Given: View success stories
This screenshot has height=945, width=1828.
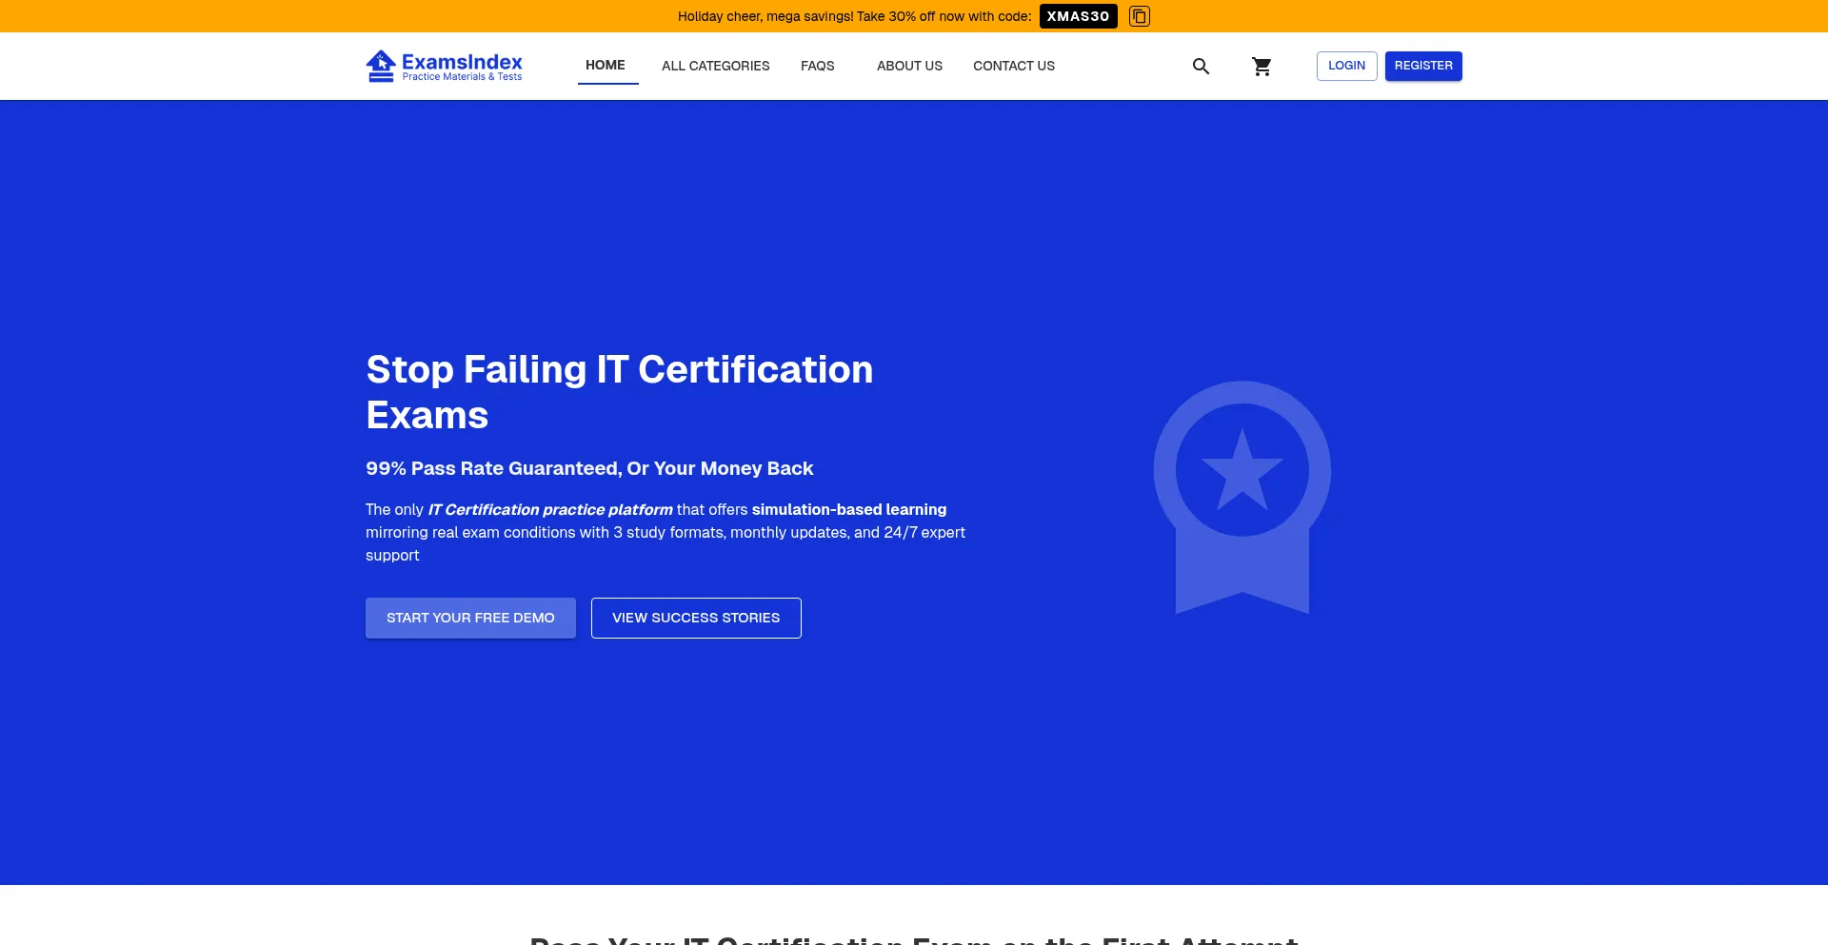Looking at the screenshot, I should click(x=695, y=618).
